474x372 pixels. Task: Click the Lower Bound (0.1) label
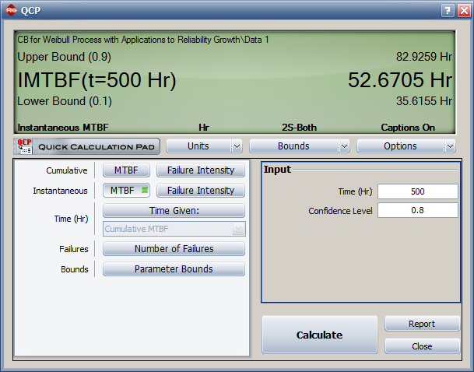click(x=65, y=101)
